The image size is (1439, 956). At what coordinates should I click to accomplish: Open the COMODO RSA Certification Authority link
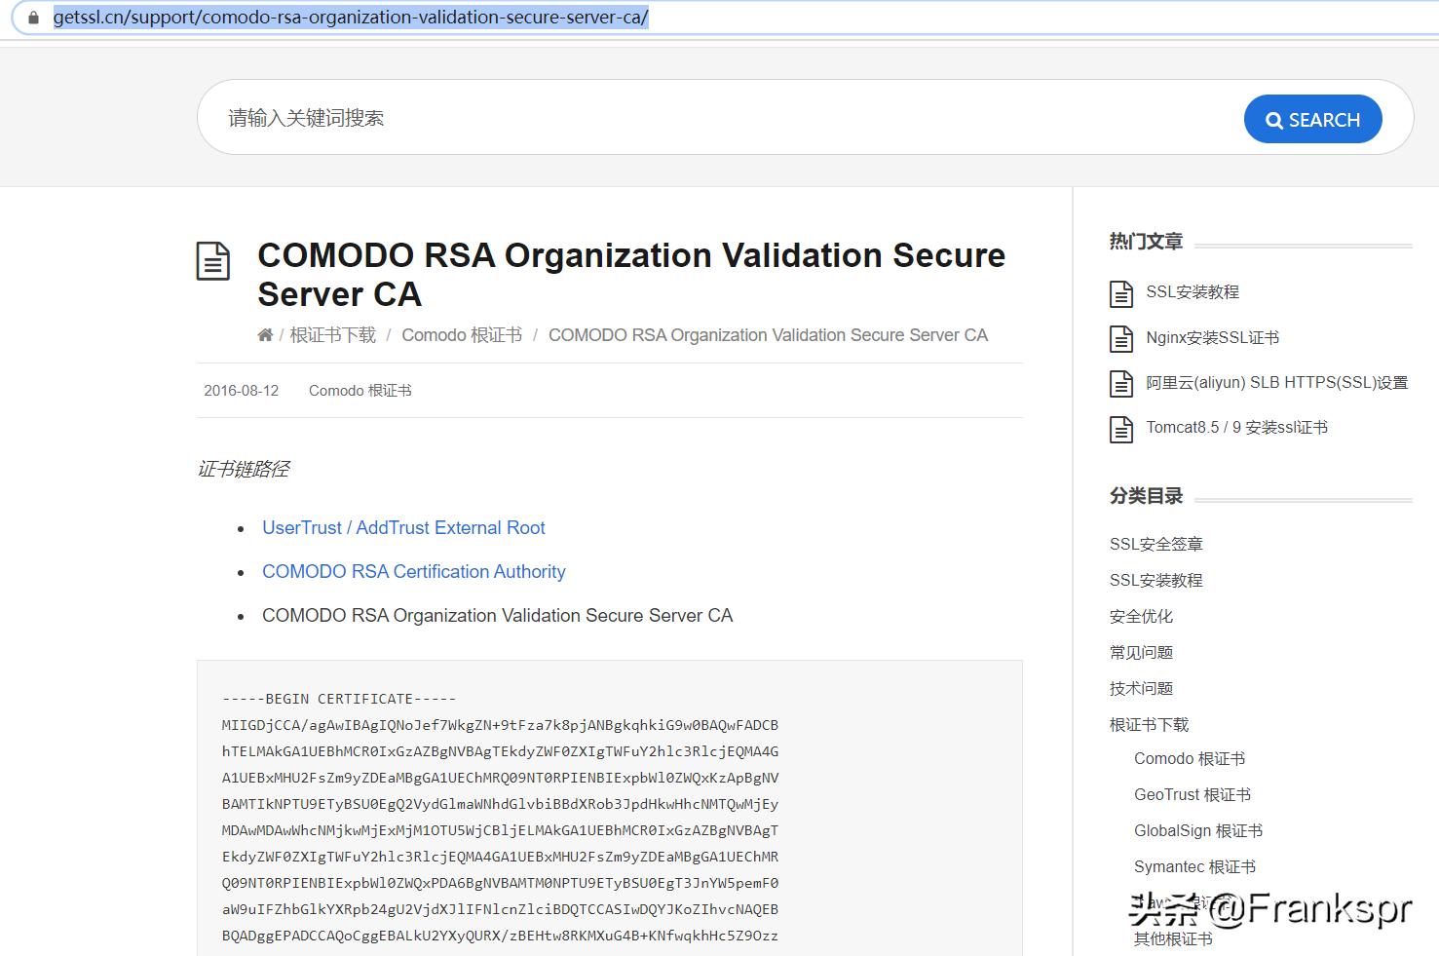[413, 571]
